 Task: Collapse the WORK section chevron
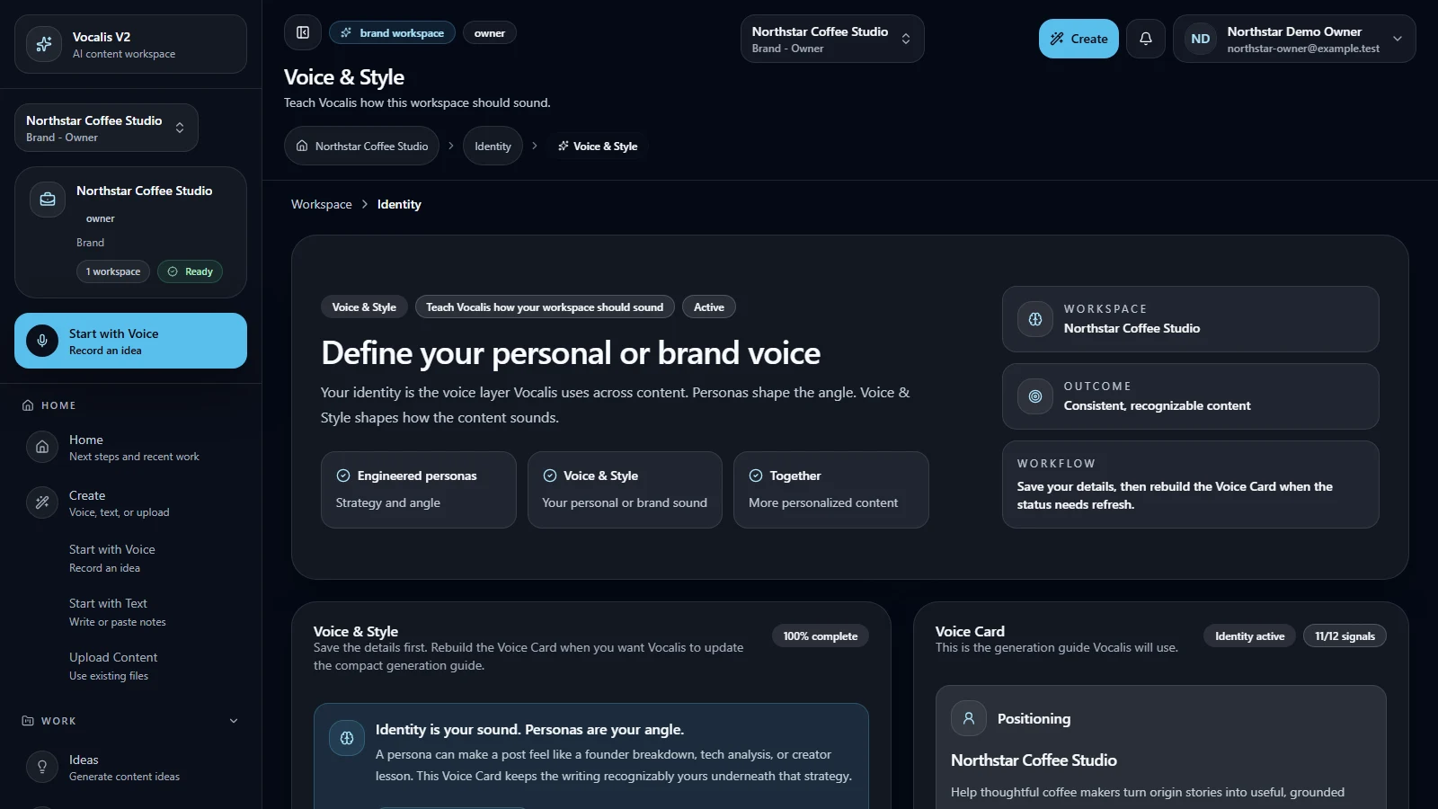(234, 721)
